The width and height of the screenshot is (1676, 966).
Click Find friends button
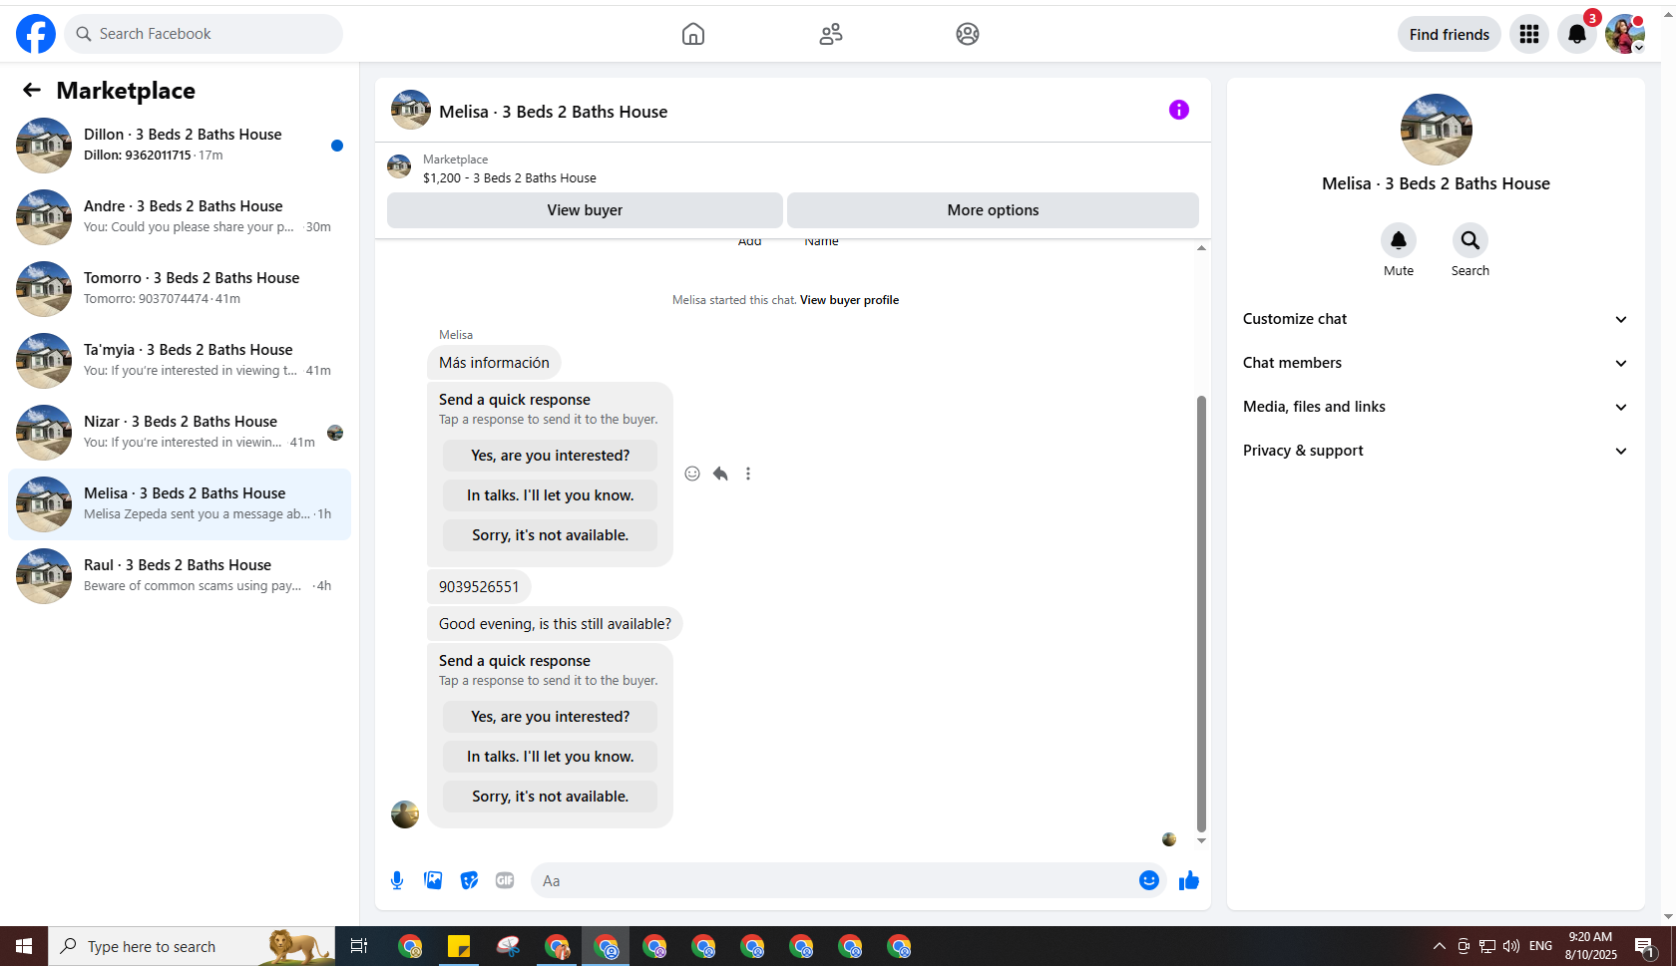pyautogui.click(x=1450, y=34)
